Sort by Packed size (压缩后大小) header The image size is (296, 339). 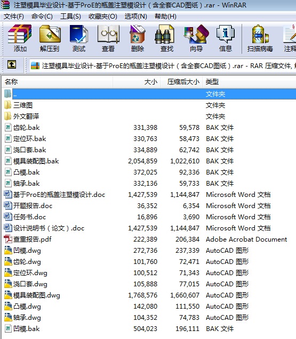tap(181, 82)
